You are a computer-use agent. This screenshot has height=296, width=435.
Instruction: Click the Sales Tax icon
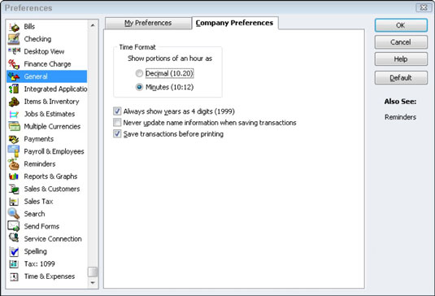14,202
